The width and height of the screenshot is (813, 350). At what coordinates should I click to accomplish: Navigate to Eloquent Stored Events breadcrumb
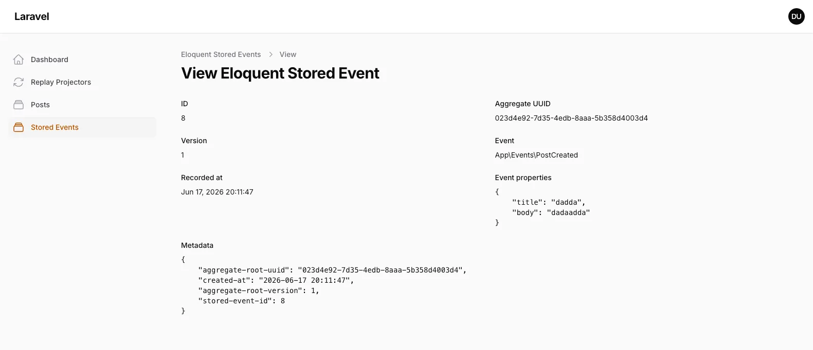click(x=221, y=54)
